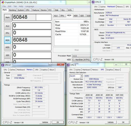The height and width of the screenshot is (126, 131).
Task: Click the CPU-Z logo icon in SPD window title
Action: point(68,65)
